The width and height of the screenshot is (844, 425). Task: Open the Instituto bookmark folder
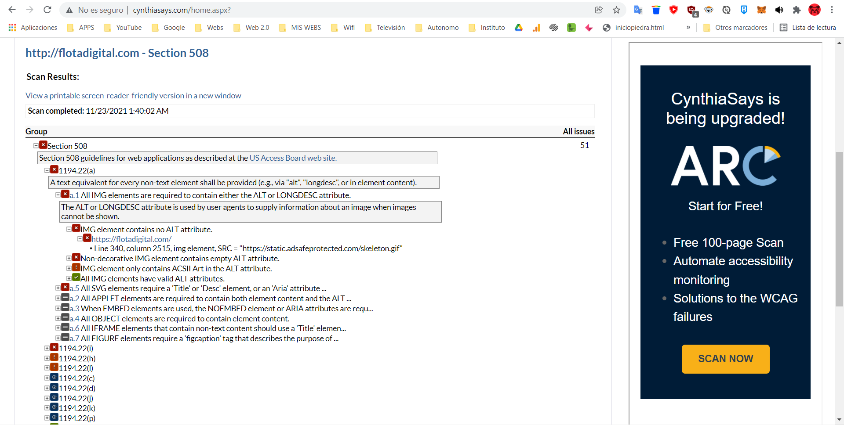tap(487, 27)
